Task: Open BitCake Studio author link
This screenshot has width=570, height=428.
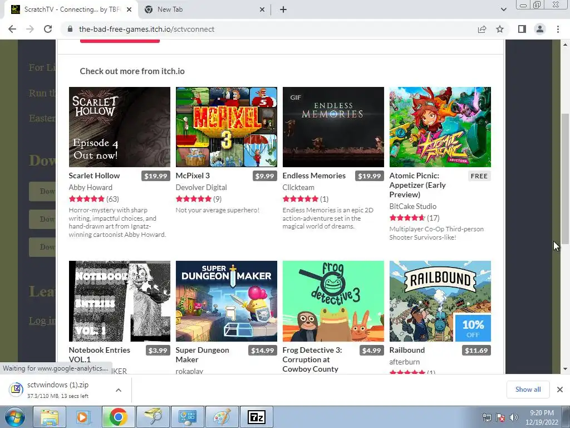Action: pos(412,206)
